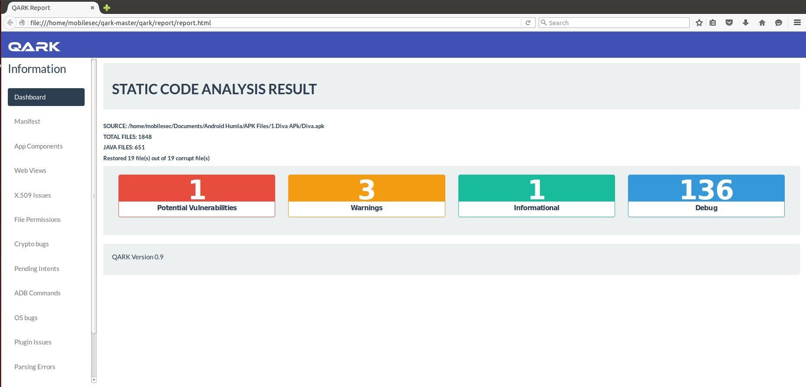Bookmark this page with the star icon
Viewport: 806px width, 387px height.
click(699, 23)
